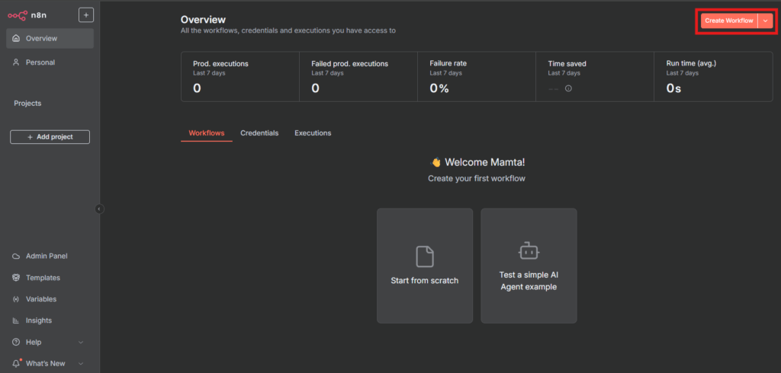
Task: Open Insights chart icon in sidebar
Action: coord(16,320)
